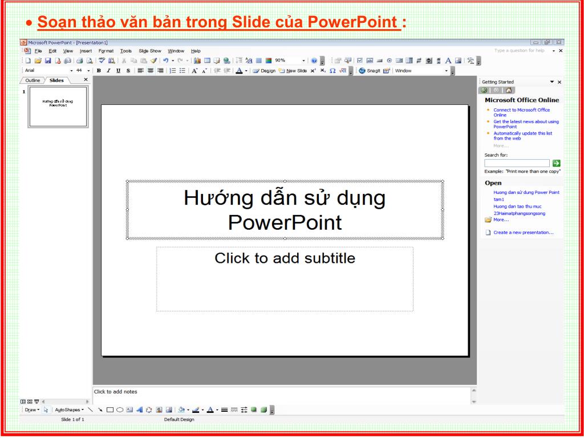Viewport: 584px width, 438px height.
Task: Open the Format menu
Action: (106, 51)
